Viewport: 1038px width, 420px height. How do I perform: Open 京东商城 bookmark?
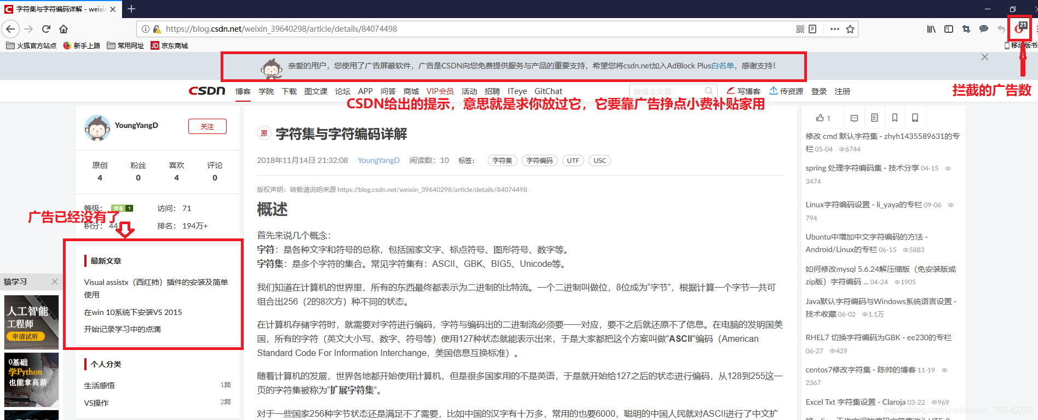pos(169,45)
